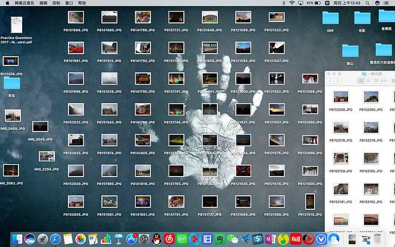
Task: Open OneNote from the dock
Action: [270, 238]
